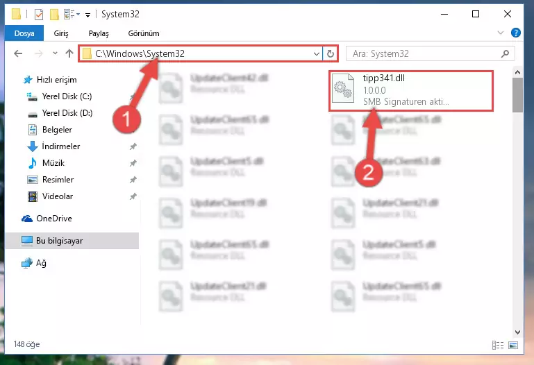Go back using the left arrow
The height and width of the screenshot is (365, 534).
(18, 53)
